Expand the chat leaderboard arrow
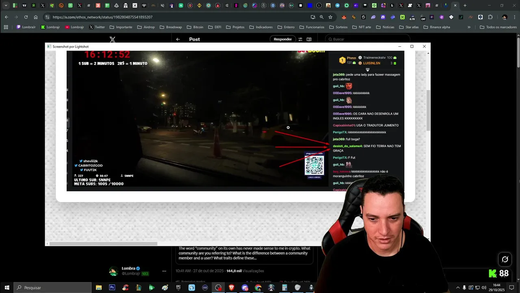The image size is (520, 293). click(368, 70)
